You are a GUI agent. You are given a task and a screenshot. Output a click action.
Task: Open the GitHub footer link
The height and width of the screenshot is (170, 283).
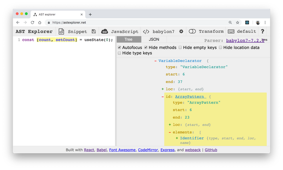point(211,150)
